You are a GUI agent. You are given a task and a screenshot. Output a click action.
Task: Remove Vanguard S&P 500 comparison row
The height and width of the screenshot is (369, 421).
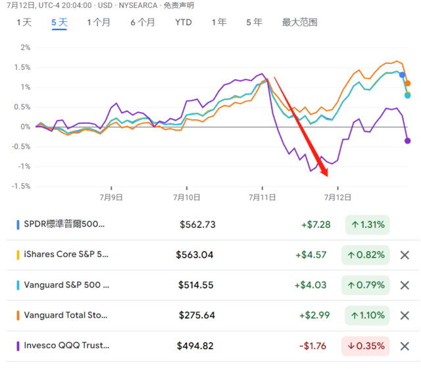pyautogui.click(x=405, y=285)
